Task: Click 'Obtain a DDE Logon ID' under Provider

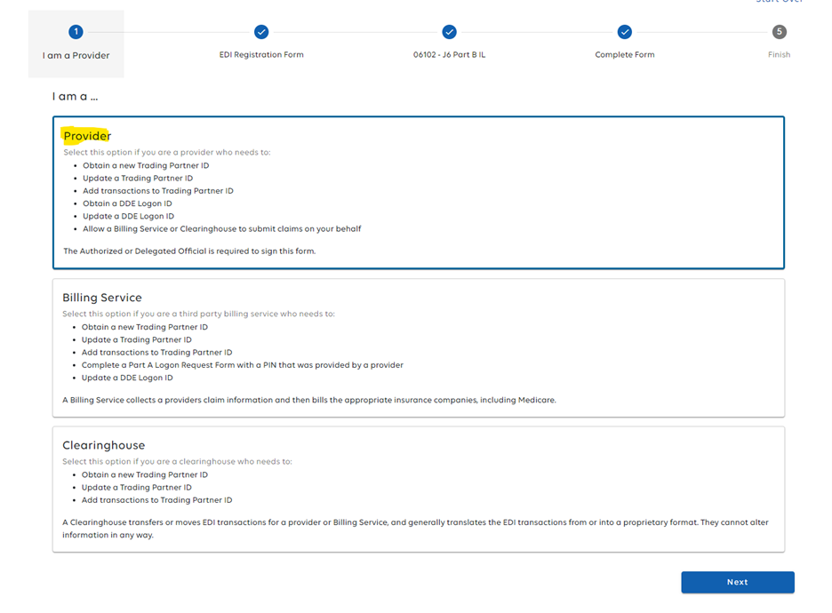Action: [x=128, y=203]
